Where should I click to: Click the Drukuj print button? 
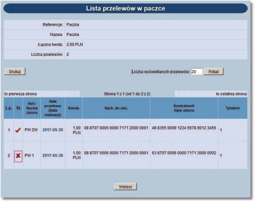pyautogui.click(x=15, y=72)
